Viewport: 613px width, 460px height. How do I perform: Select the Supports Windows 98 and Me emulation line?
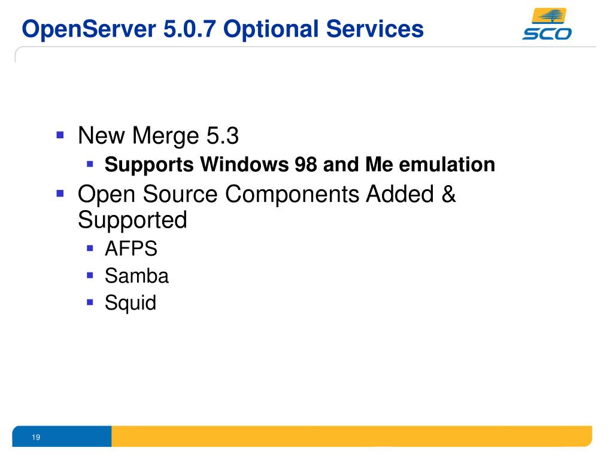click(300, 164)
